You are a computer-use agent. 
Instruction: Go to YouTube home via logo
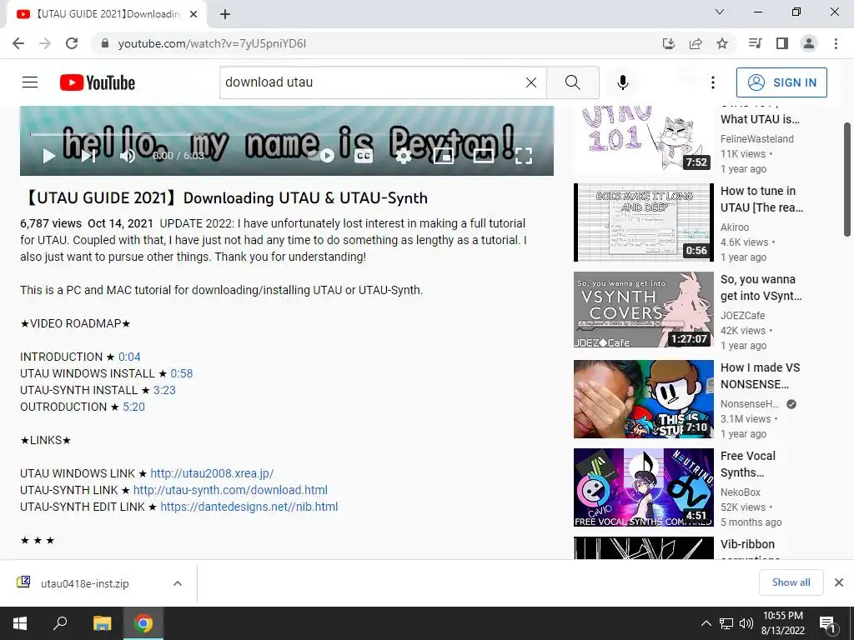(x=98, y=82)
